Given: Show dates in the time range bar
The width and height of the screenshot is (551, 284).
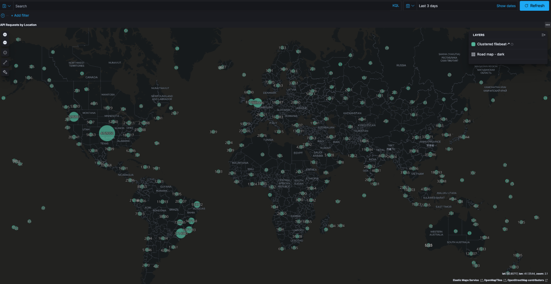Looking at the screenshot, I should 506,6.
